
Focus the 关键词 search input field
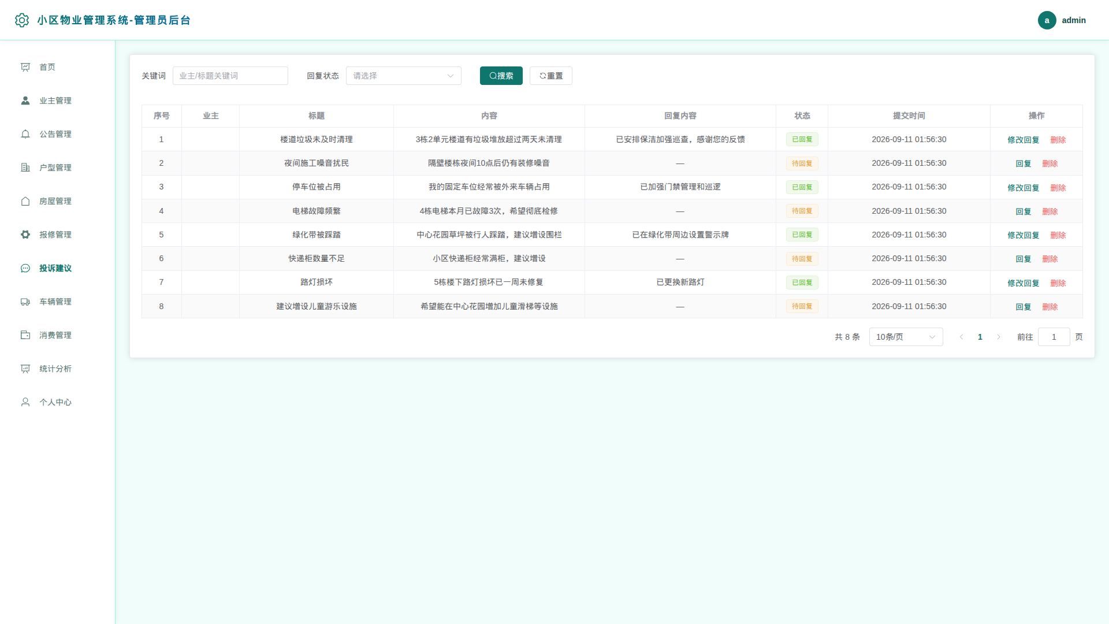[230, 76]
